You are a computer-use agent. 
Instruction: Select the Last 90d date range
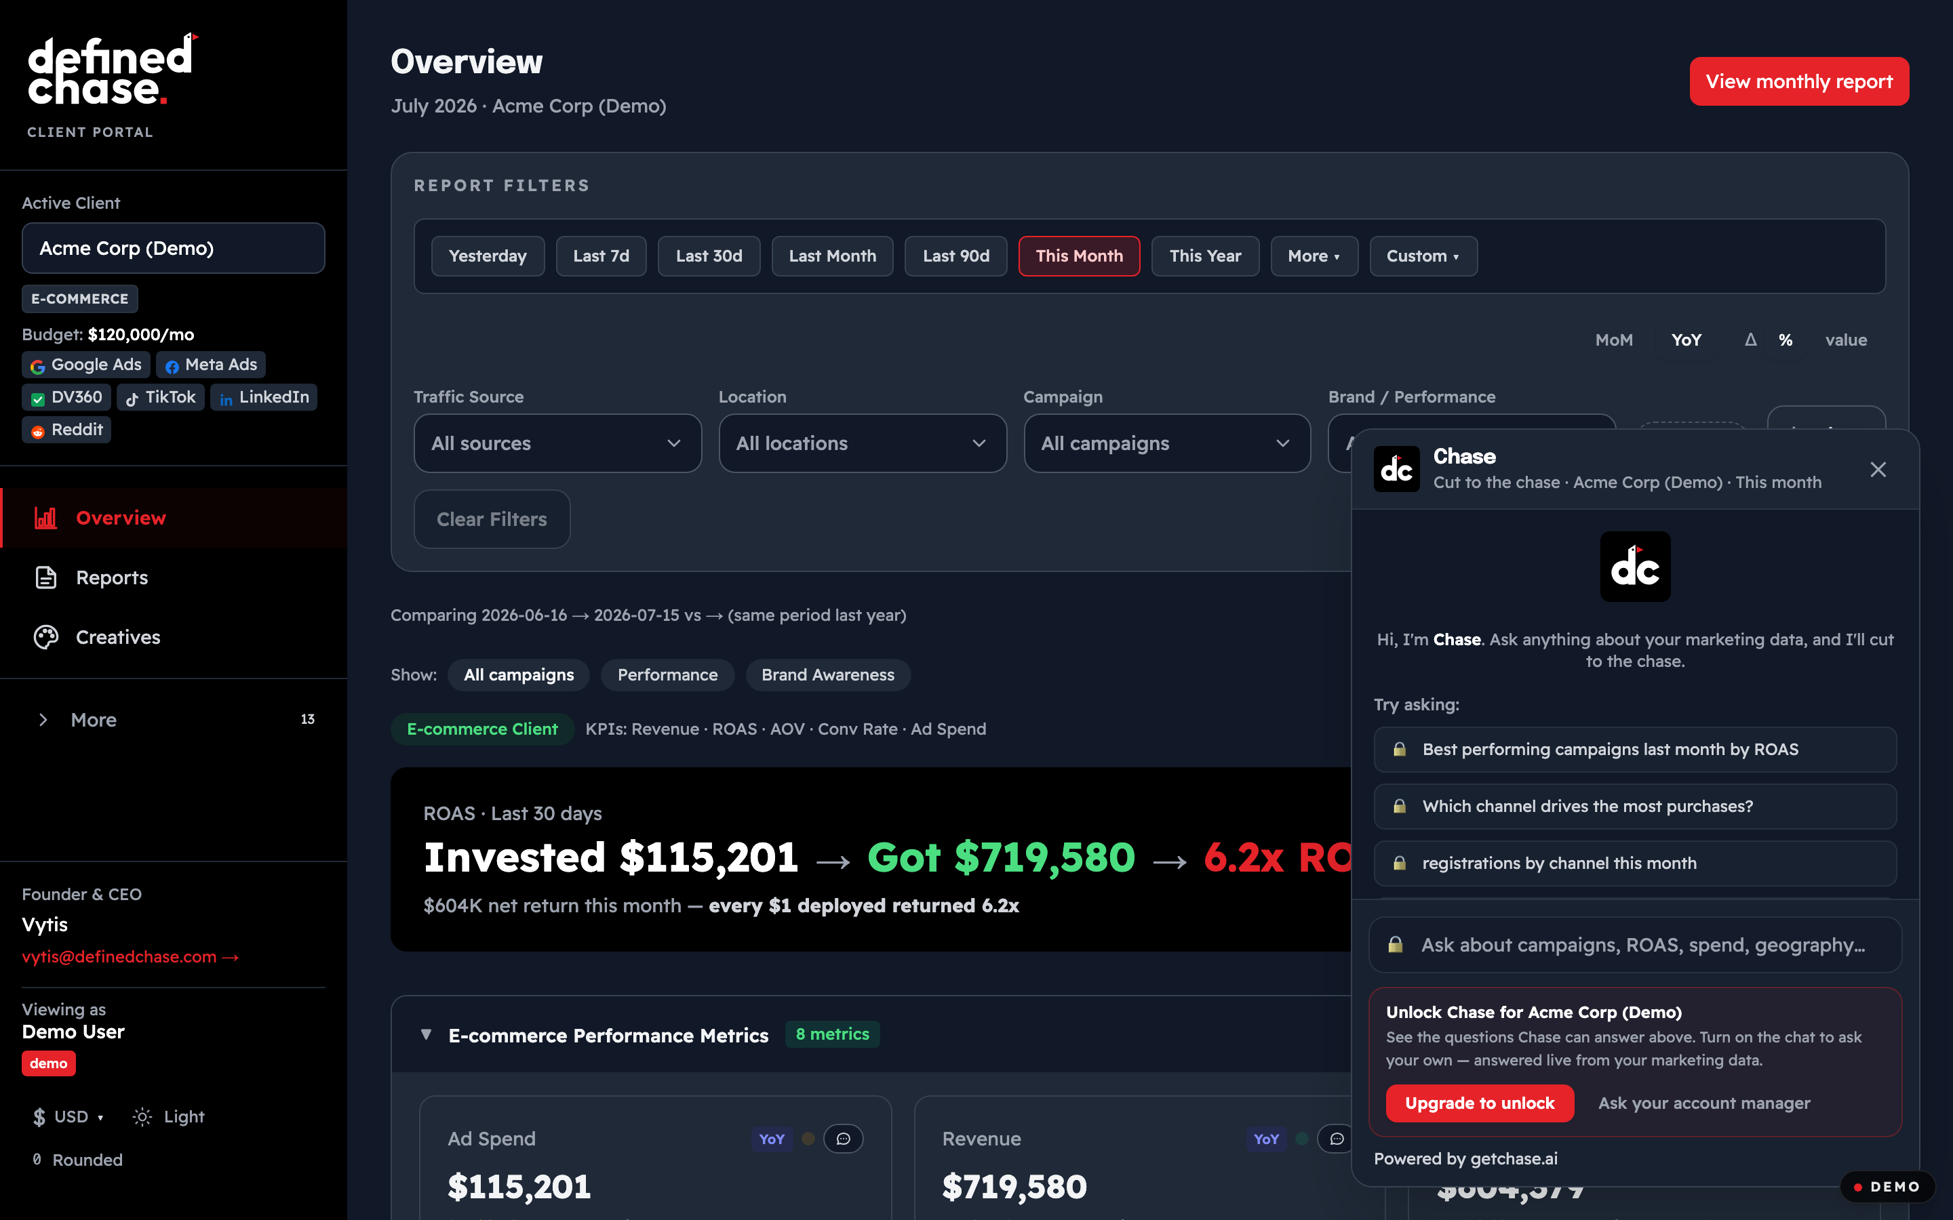[x=955, y=256]
